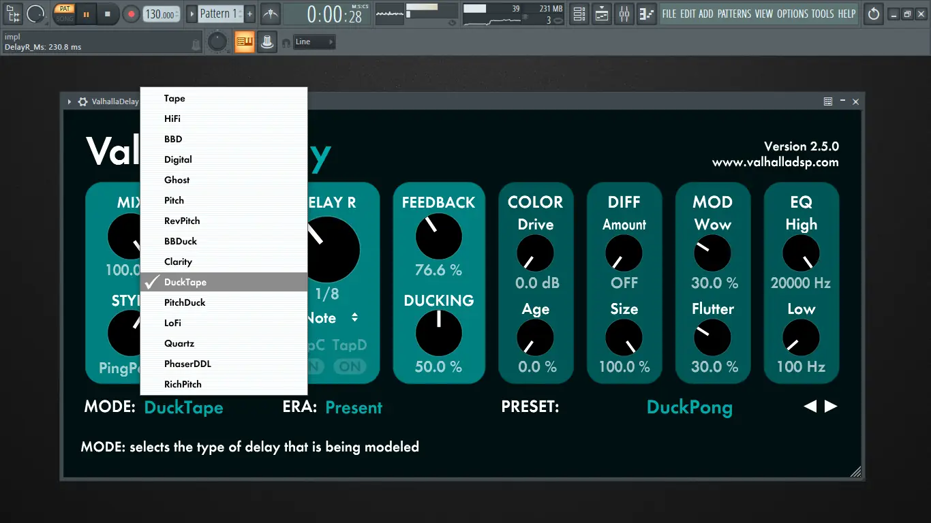This screenshot has height=523, width=931.
Task: Open the Pattern 1 selector
Action: point(219,14)
